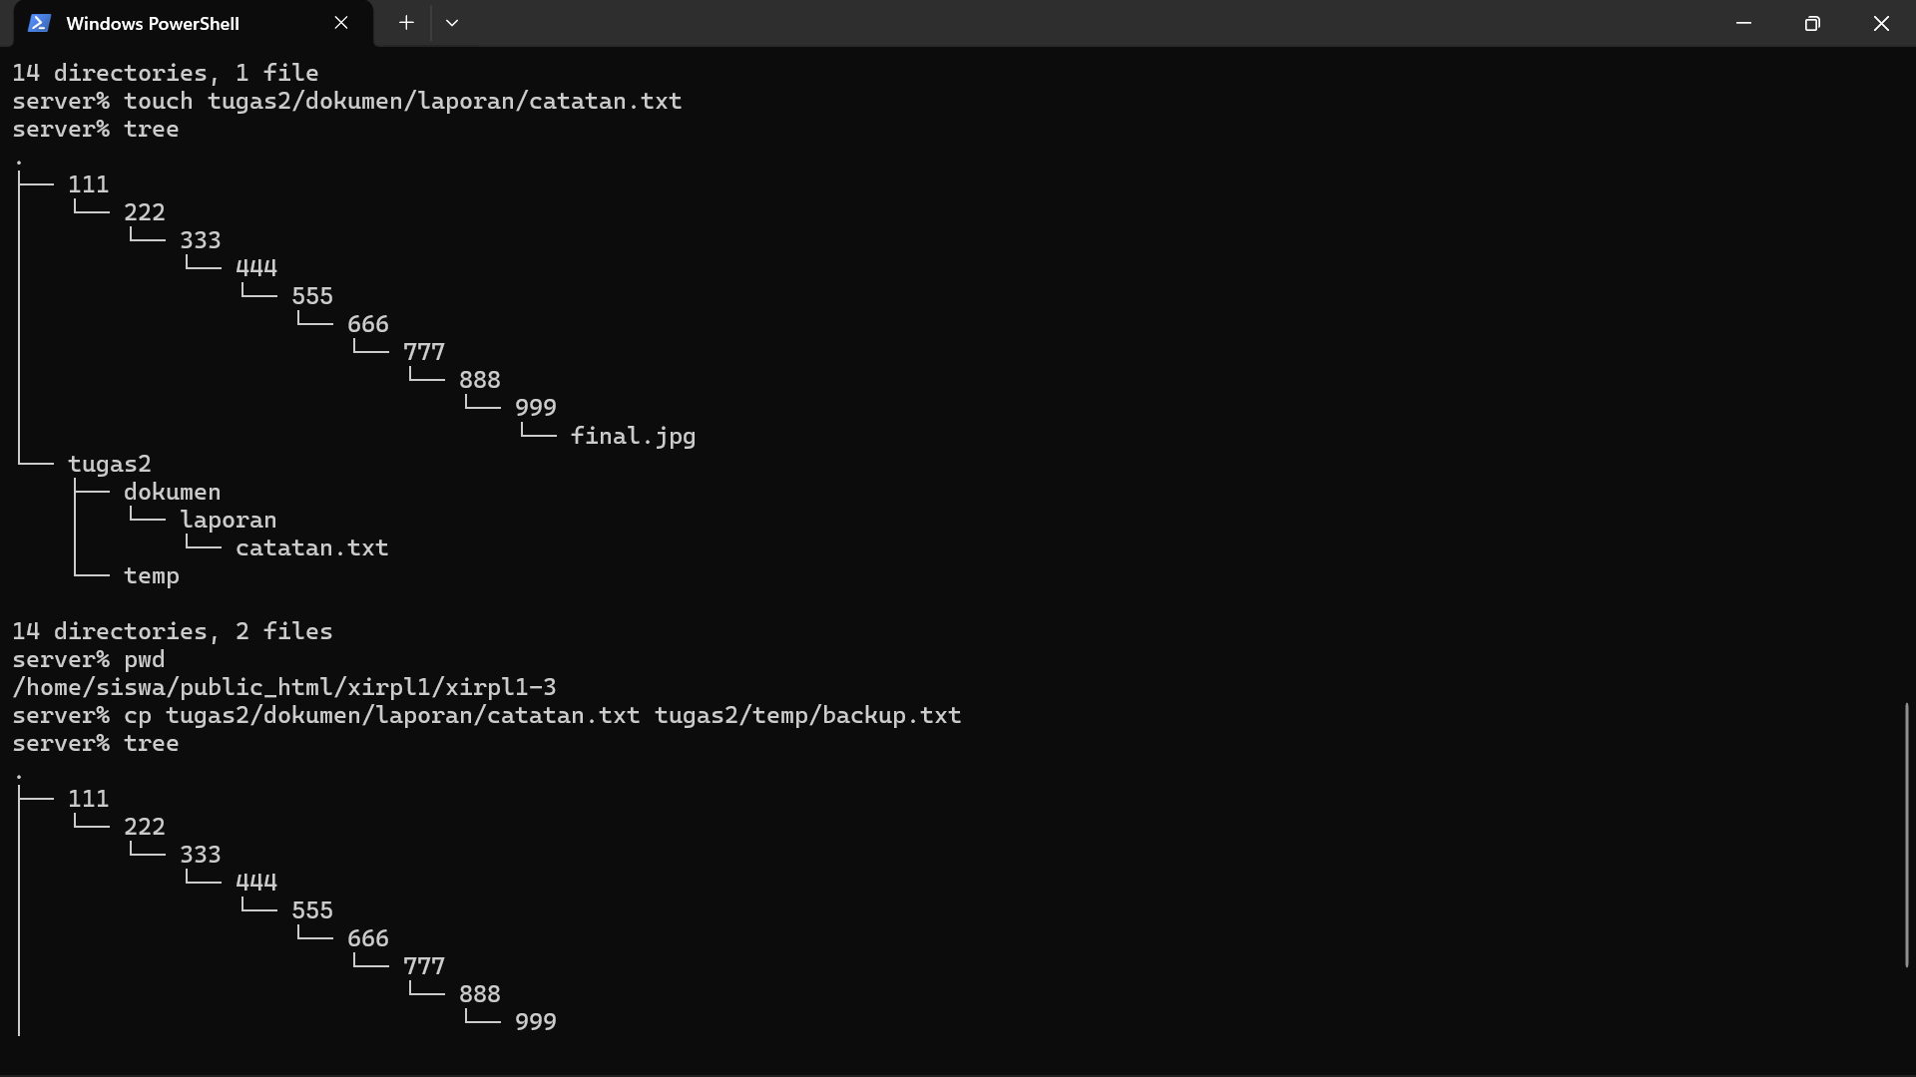This screenshot has height=1077, width=1916.
Task: Open a new terminal tab
Action: (x=406, y=23)
